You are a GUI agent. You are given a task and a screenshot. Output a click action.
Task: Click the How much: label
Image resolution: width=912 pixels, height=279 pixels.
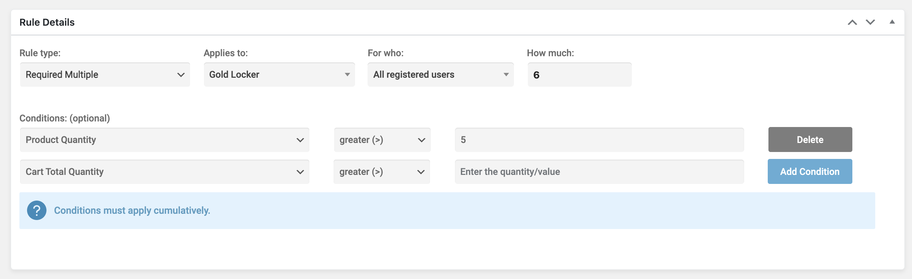(551, 53)
